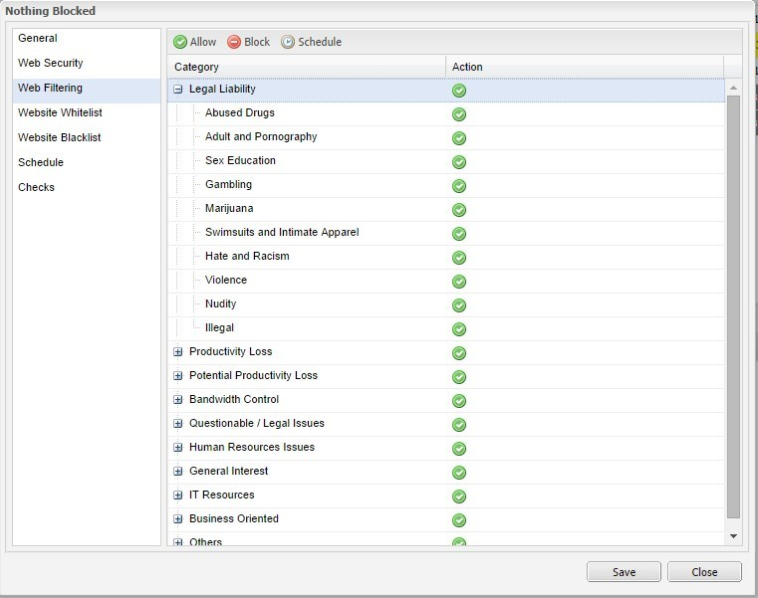Click the allow status icon for Nudity
The height and width of the screenshot is (598, 758).
pyautogui.click(x=459, y=305)
